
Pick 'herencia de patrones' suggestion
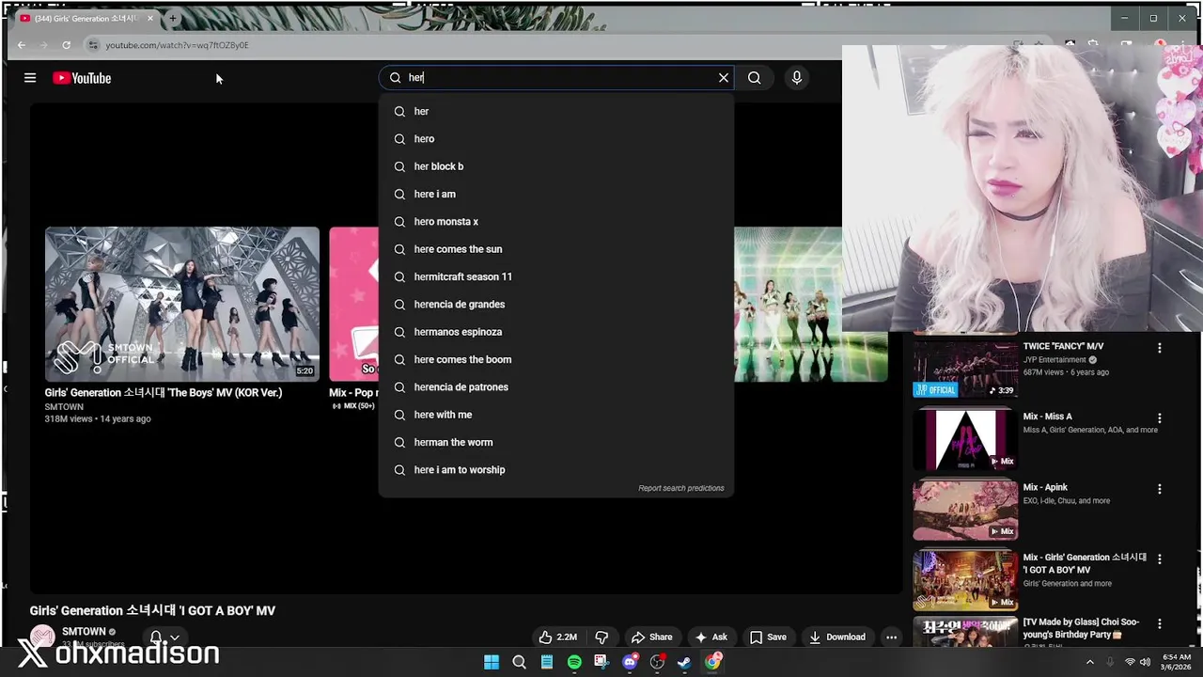556,387
